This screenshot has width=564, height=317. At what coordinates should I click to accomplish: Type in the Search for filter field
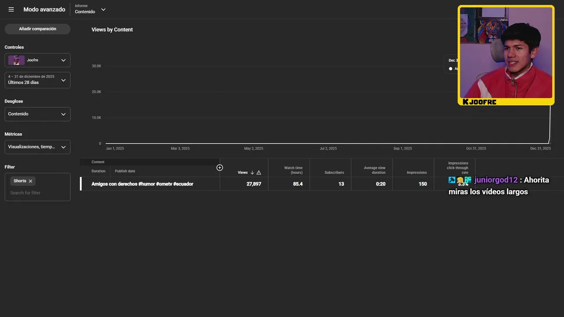[37, 193]
